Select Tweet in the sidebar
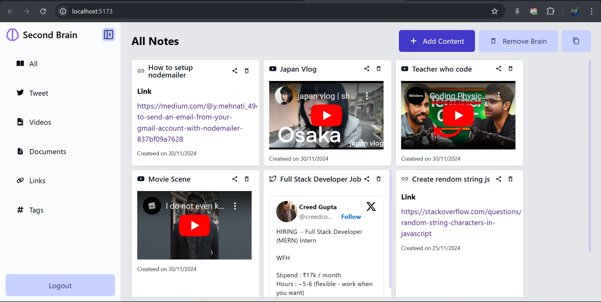This screenshot has height=302, width=601. (39, 93)
